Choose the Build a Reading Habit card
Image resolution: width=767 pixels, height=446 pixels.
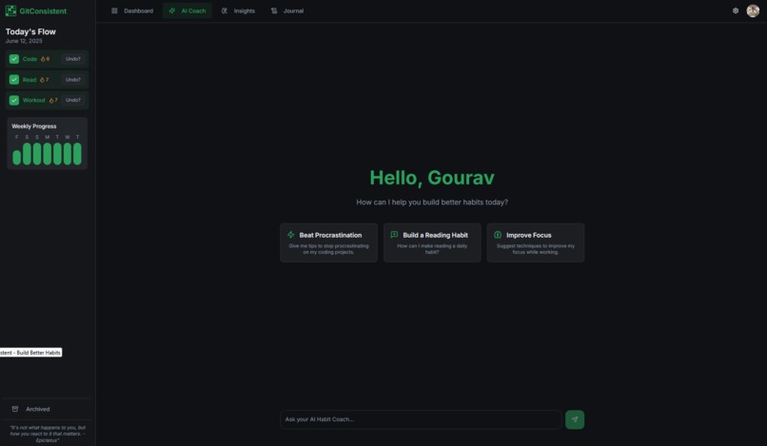point(432,242)
